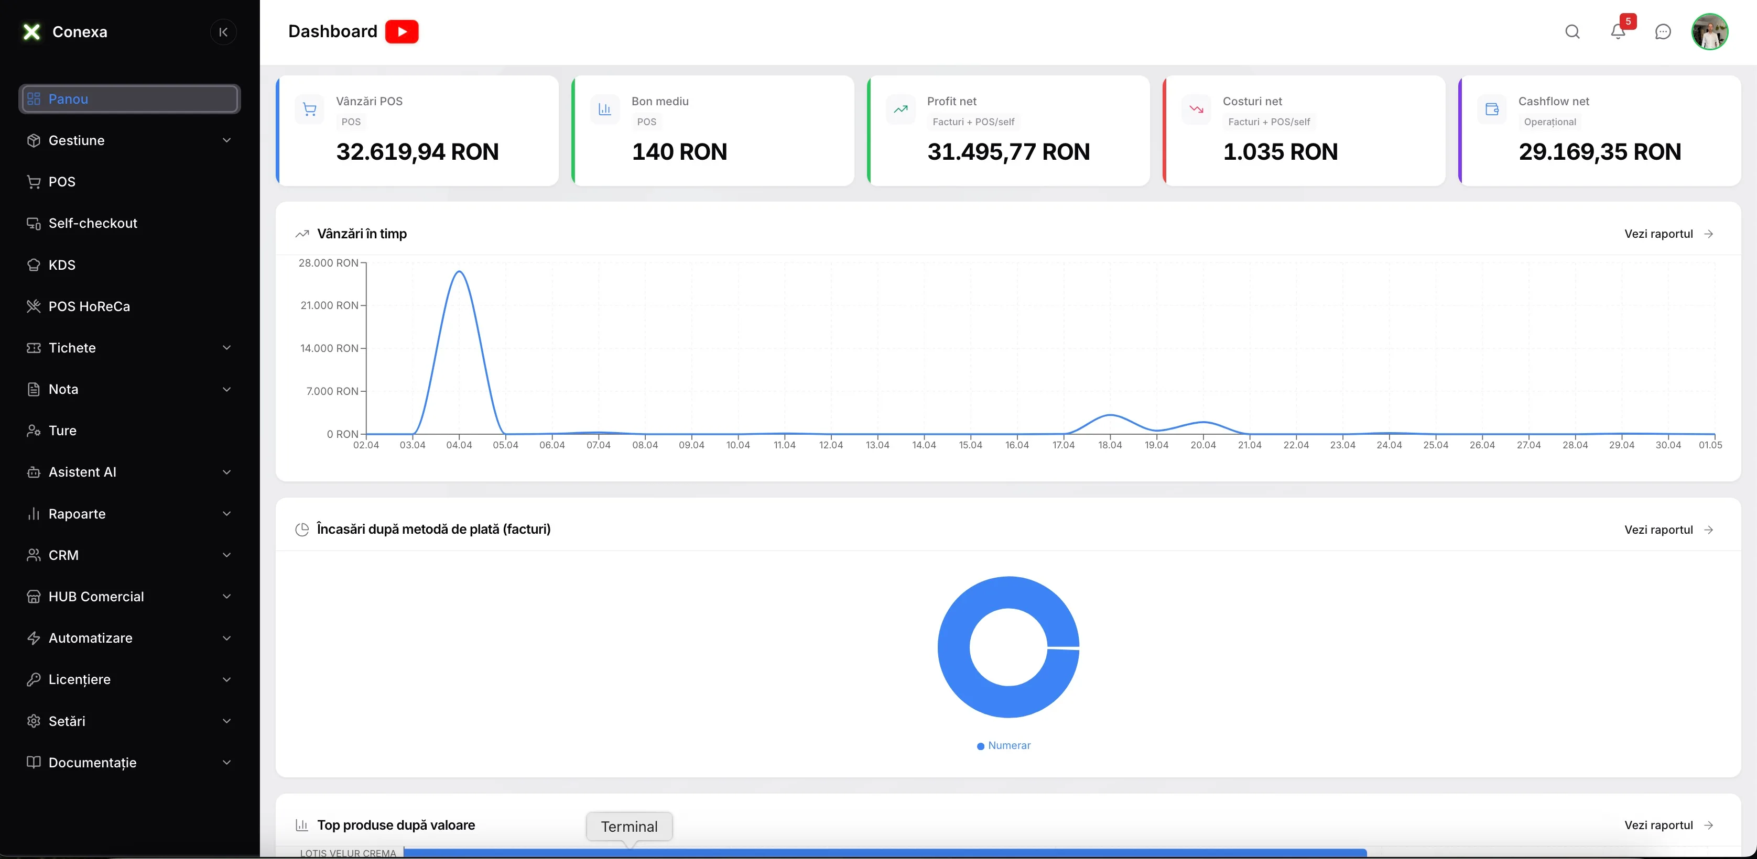The height and width of the screenshot is (859, 1757).
Task: Expand the Asistent AI chevron
Action: pos(226,472)
